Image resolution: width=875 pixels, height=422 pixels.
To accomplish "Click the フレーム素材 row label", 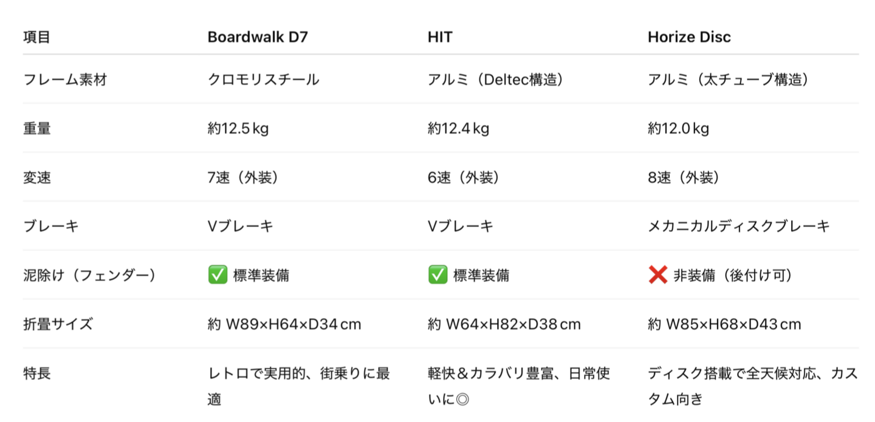I will (65, 80).
